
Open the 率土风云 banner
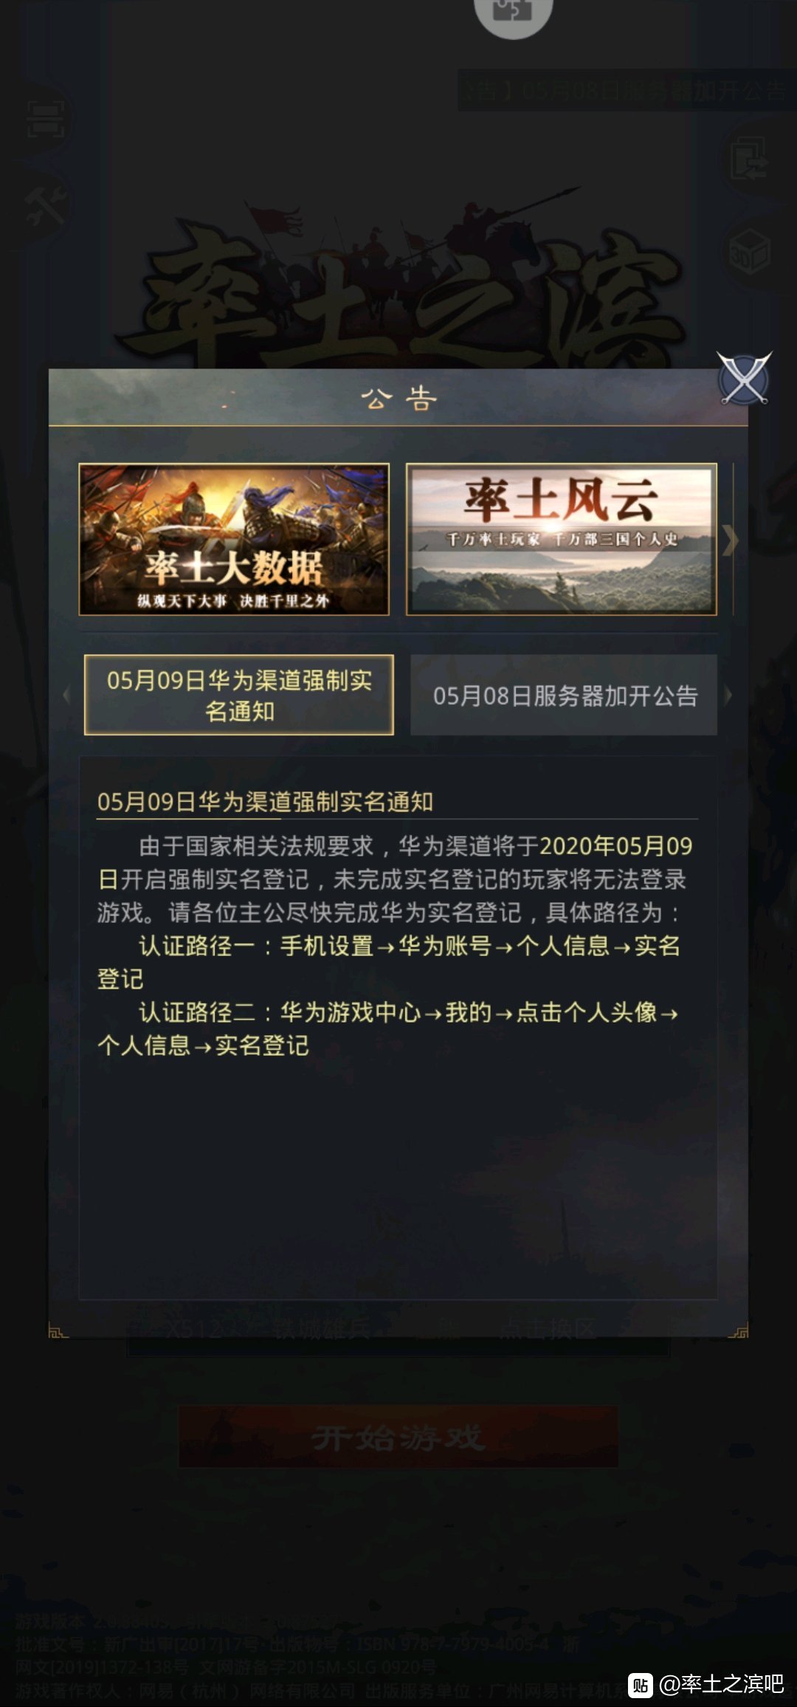coord(562,539)
